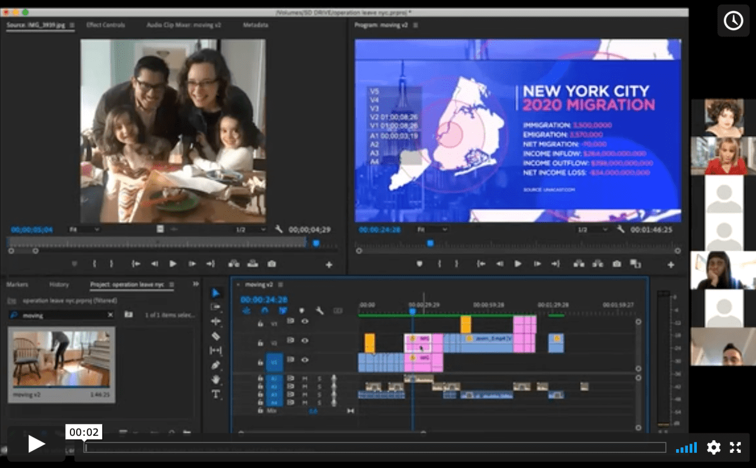Open the Fit dropdown under the Program monitor

[x=431, y=230]
